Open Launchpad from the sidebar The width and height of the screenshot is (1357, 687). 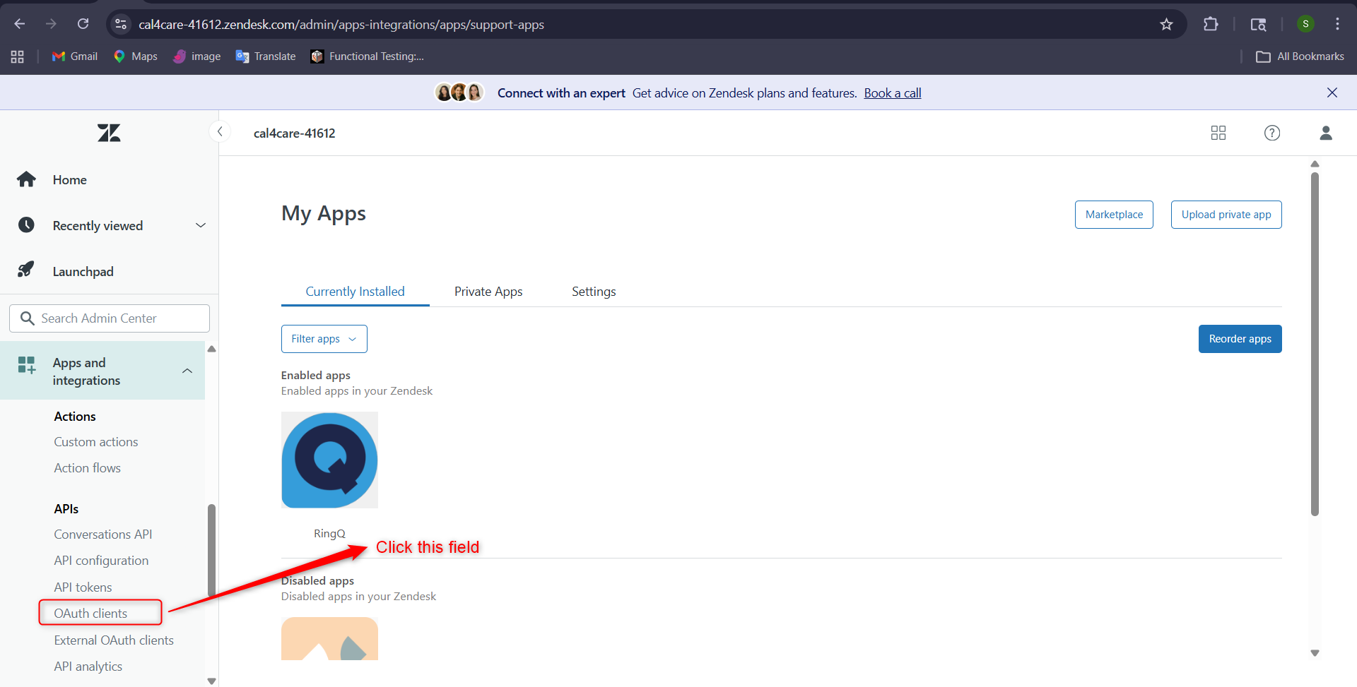coord(83,272)
